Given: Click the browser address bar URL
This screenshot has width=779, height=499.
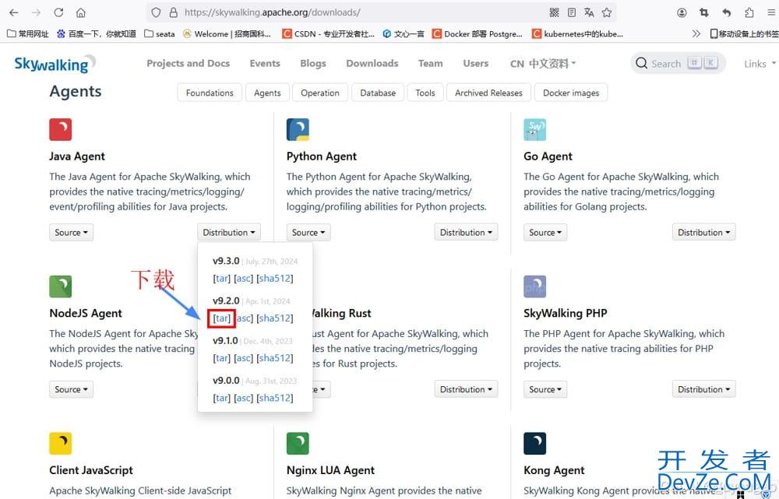Looking at the screenshot, I should (272, 12).
